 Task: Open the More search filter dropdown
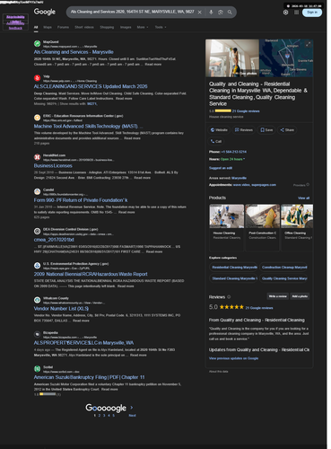click(143, 27)
